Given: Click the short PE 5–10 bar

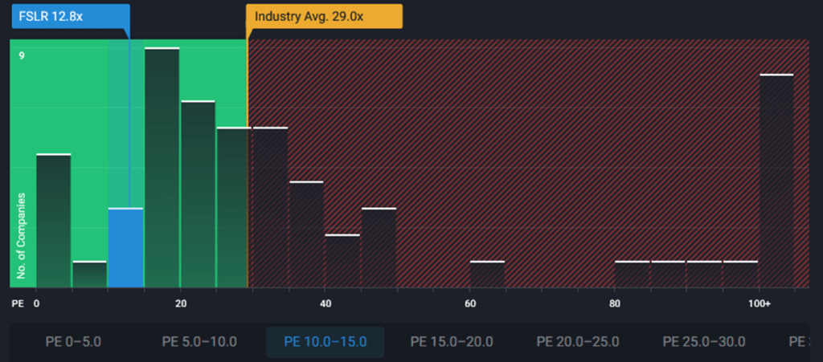Looking at the screenshot, I should pos(90,275).
